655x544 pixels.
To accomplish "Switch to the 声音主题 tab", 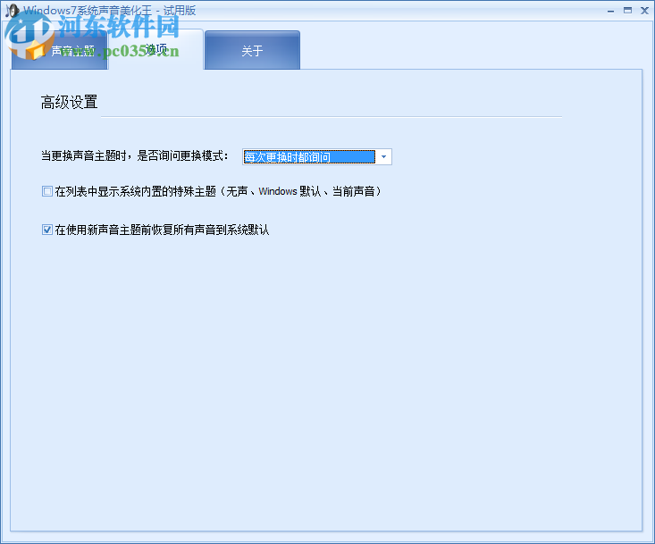I will click(x=60, y=51).
